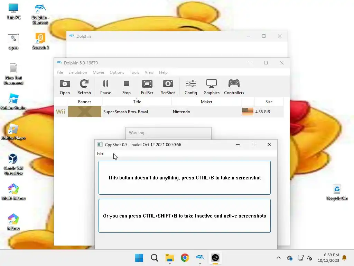Click the Refresh game list icon
Screen dimensions: 354x266
click(x=84, y=87)
